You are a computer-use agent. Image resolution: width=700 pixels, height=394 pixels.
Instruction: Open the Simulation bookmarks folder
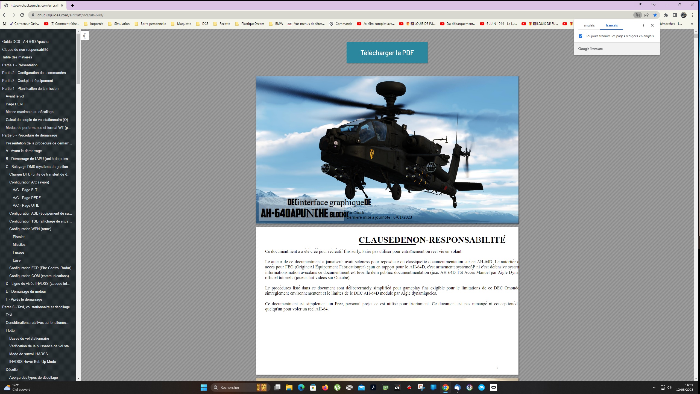(x=119, y=24)
